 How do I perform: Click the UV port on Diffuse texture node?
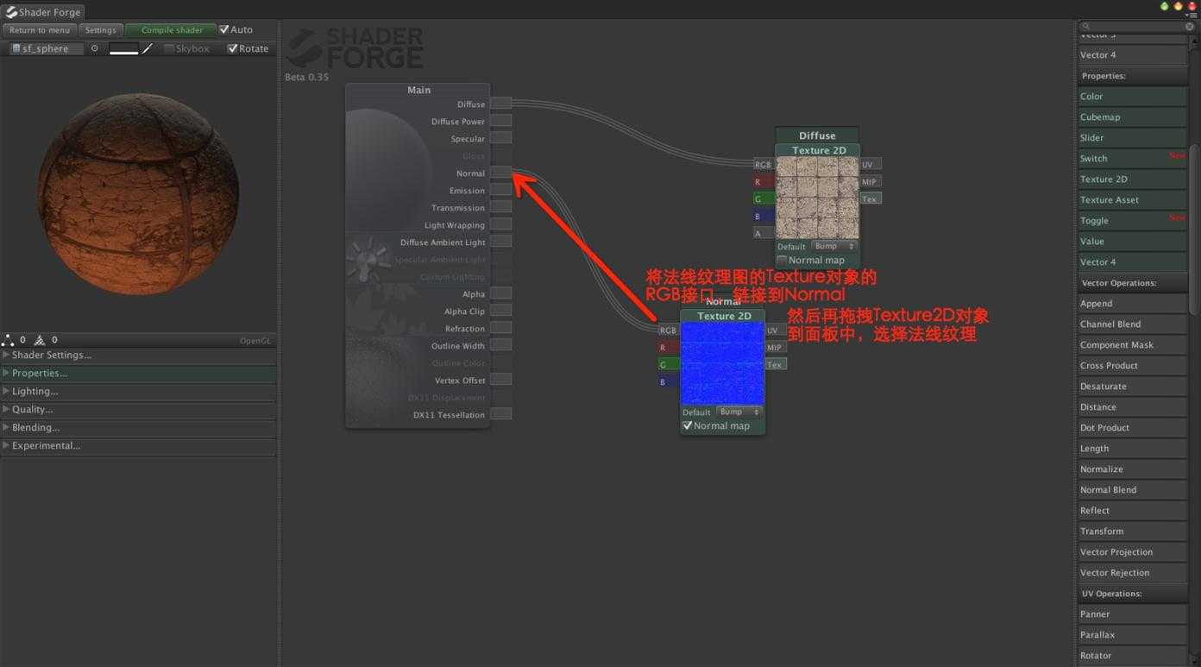871,164
